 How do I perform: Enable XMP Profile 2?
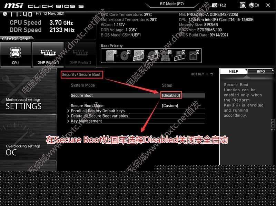coord(80,54)
